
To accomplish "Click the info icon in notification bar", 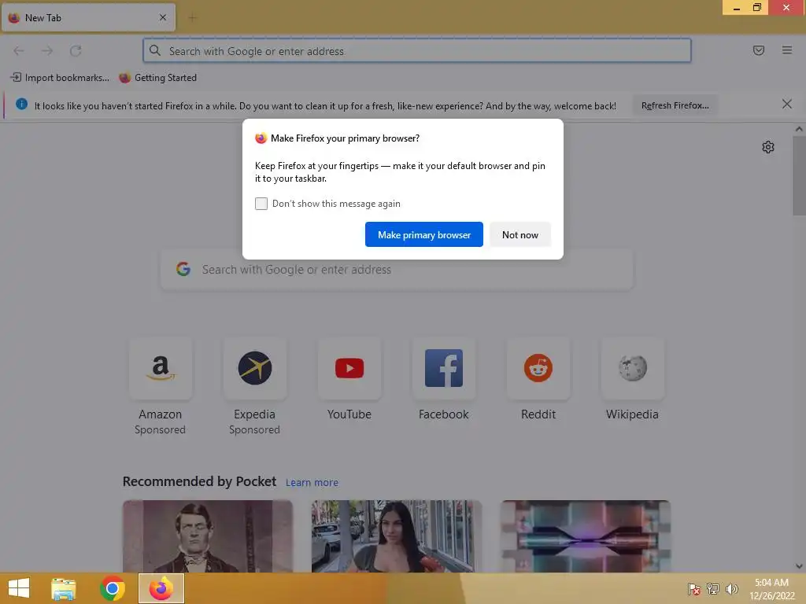I will point(21,105).
